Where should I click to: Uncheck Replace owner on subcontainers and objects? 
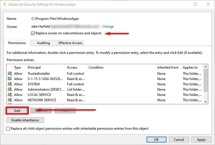33,33
